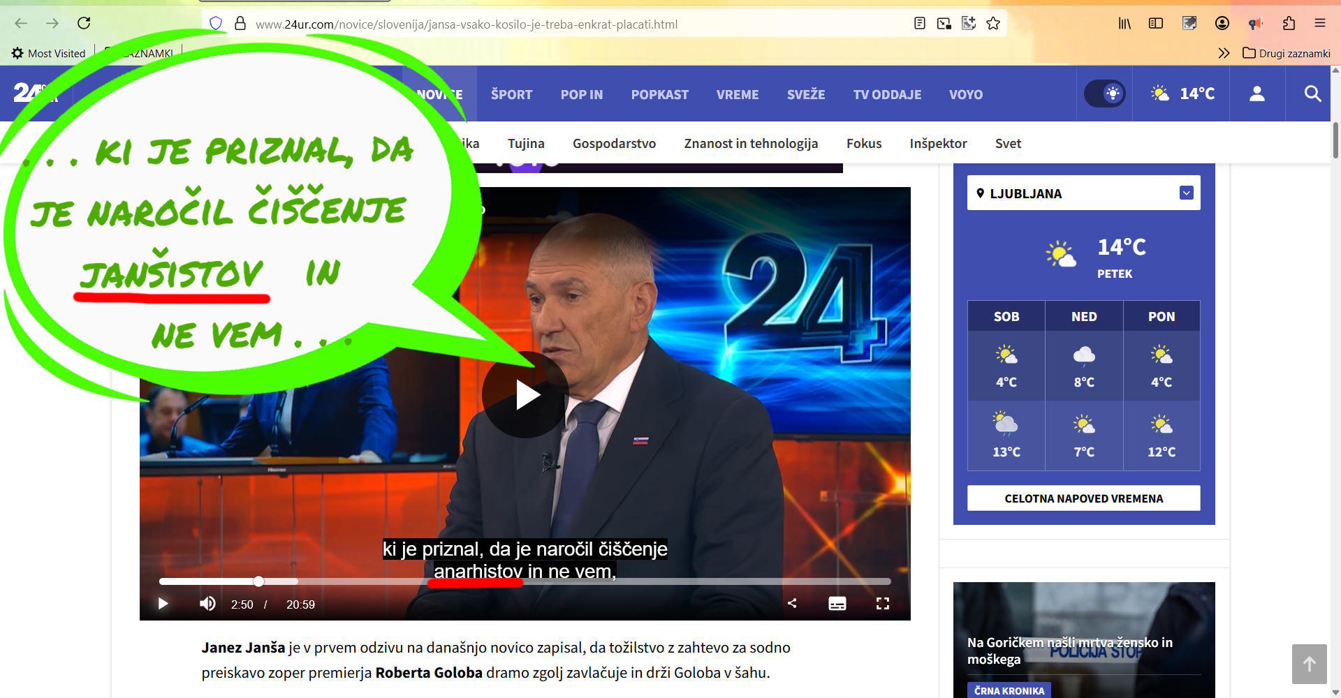The width and height of the screenshot is (1341, 698).
Task: Share the video using share icon
Action: pos(792,603)
